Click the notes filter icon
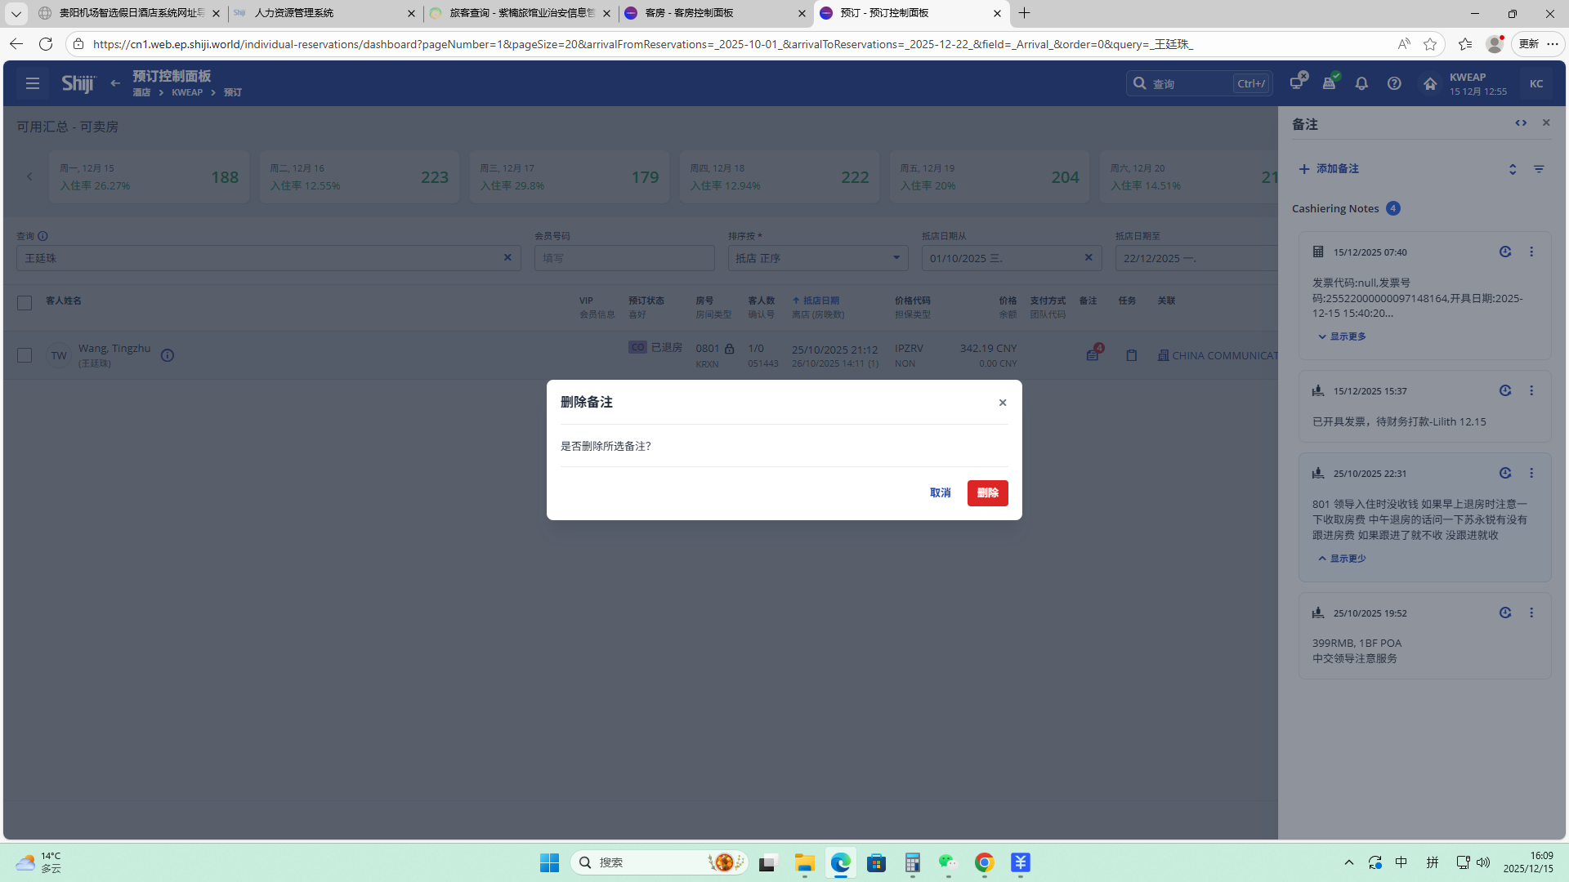Viewport: 1569px width, 882px height. 1539,169
